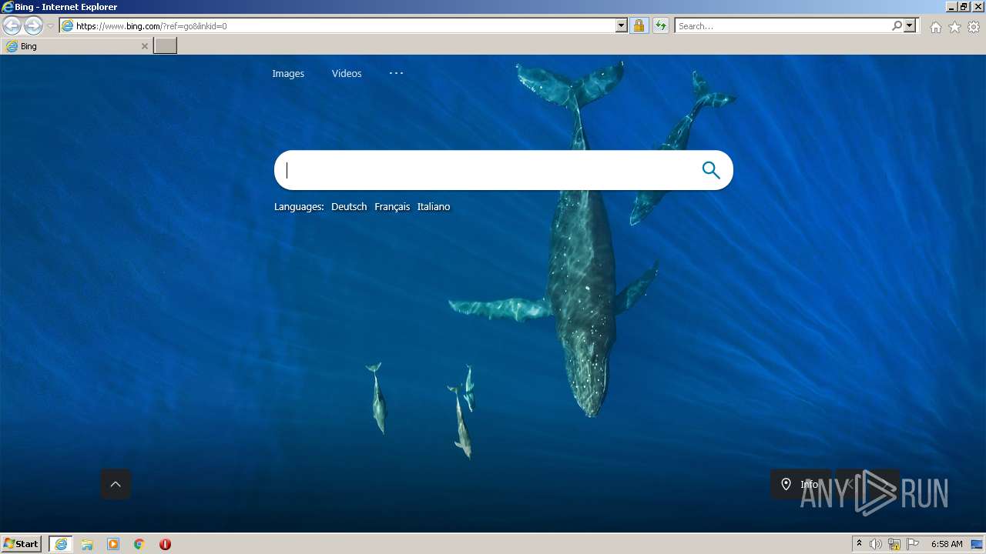
Task: Launch Chrome from the taskbar
Action: pyautogui.click(x=139, y=544)
